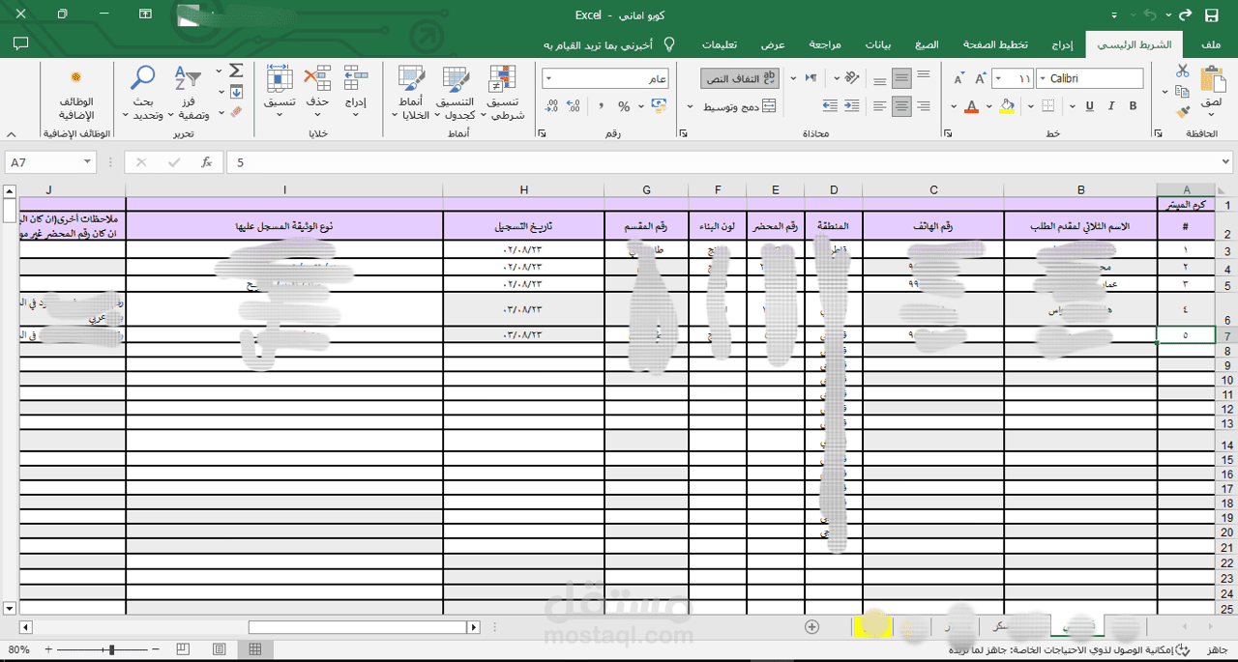Toggle center horizontal alignment
The image size is (1238, 662).
pos(901,106)
